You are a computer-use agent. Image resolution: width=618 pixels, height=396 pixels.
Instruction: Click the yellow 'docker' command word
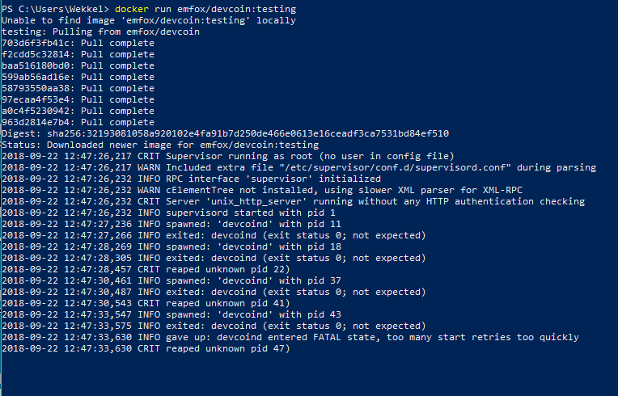pyautogui.click(x=132, y=9)
